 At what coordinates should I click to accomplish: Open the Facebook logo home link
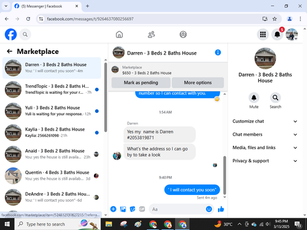point(10,34)
